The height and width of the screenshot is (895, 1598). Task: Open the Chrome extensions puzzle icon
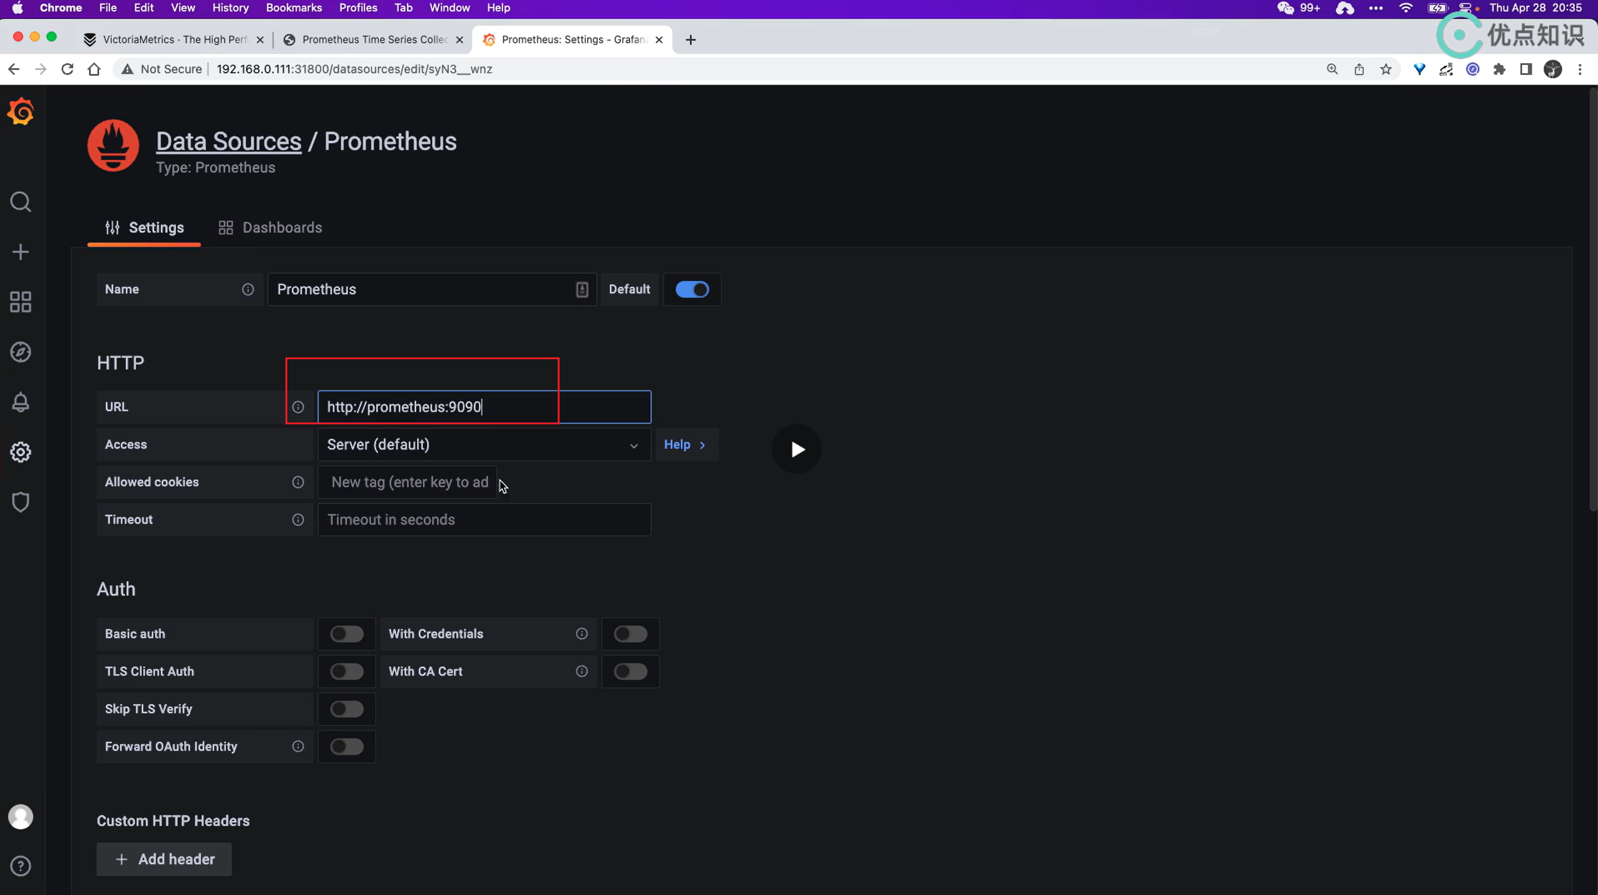(1499, 69)
